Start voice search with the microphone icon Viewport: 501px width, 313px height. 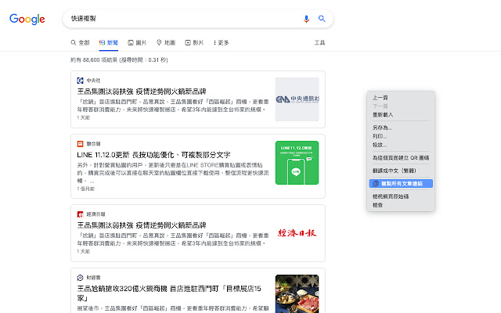(306, 19)
